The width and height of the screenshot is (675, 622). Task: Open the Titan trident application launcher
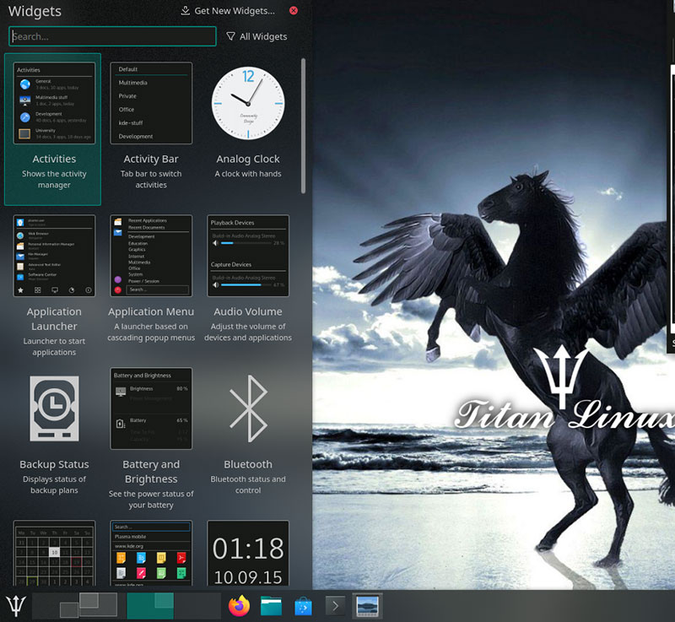click(x=15, y=606)
